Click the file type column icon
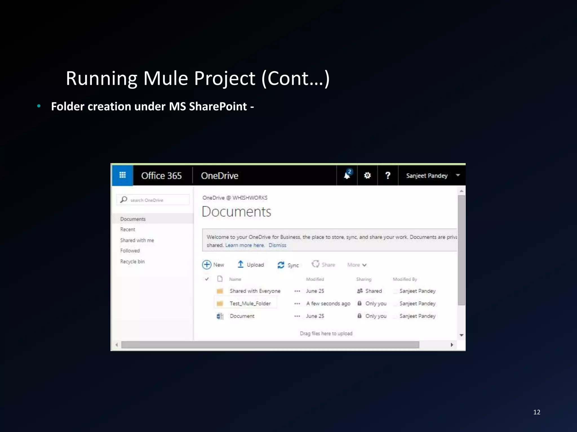577x432 pixels. 220,279
